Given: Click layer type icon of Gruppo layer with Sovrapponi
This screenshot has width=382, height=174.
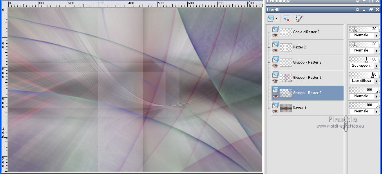Looking at the screenshot, I should pos(275,59).
